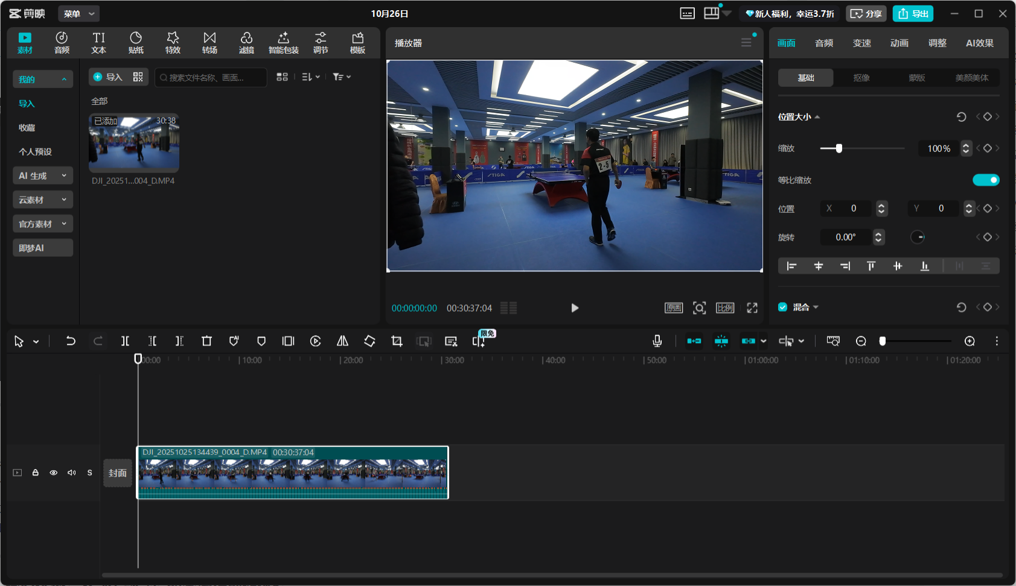Image resolution: width=1016 pixels, height=586 pixels.
Task: Select the 蒙版 sub-tab
Action: pyautogui.click(x=916, y=78)
